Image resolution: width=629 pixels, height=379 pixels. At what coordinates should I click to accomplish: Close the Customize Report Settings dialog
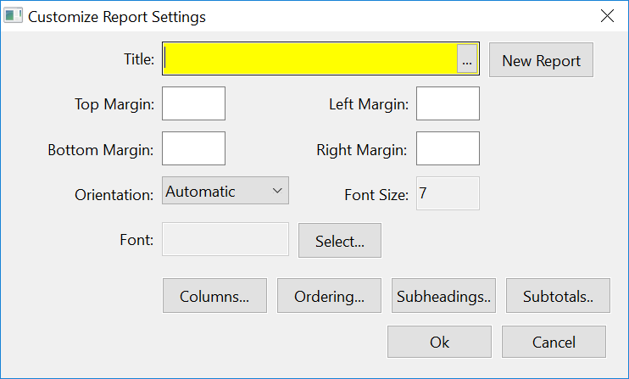[x=606, y=16]
